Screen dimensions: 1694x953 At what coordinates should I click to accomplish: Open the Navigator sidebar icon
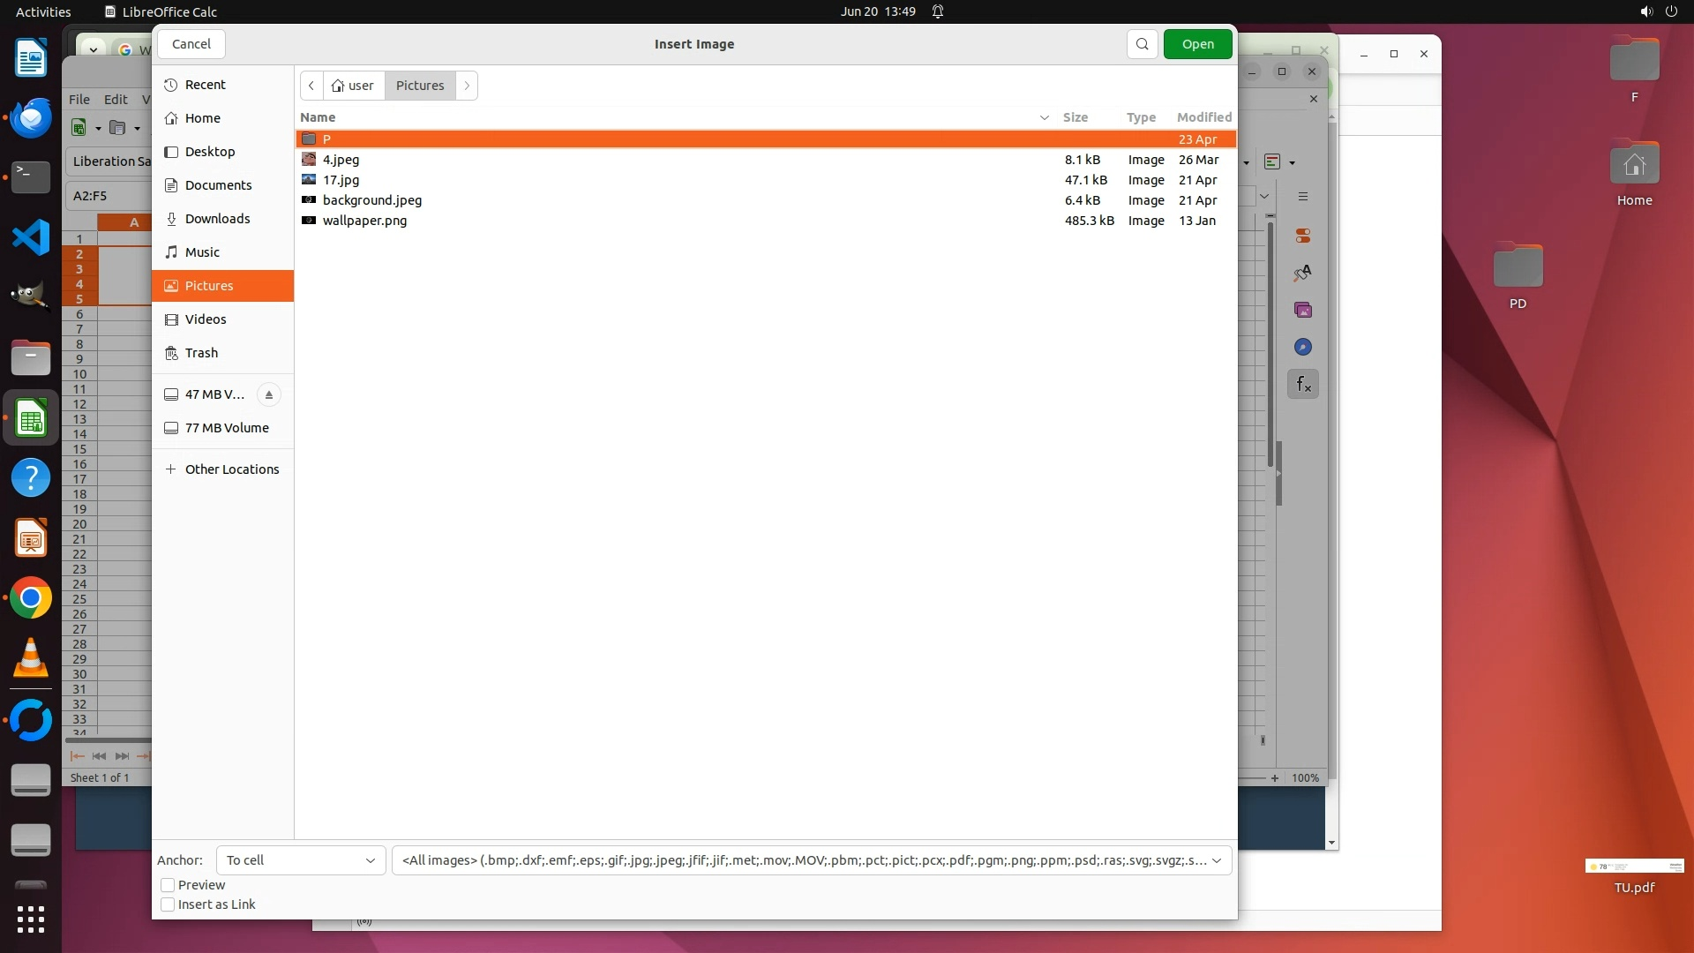coord(1303,347)
